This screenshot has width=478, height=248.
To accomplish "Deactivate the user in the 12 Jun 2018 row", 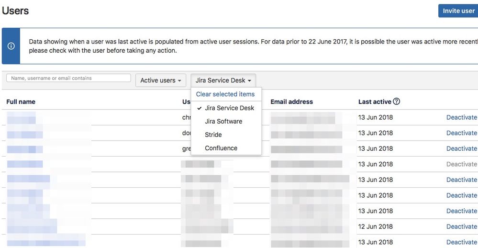I will pos(462,226).
